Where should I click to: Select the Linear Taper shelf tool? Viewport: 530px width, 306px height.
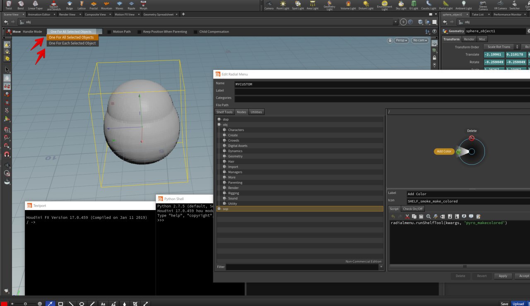pyautogui.click(x=35, y=5)
